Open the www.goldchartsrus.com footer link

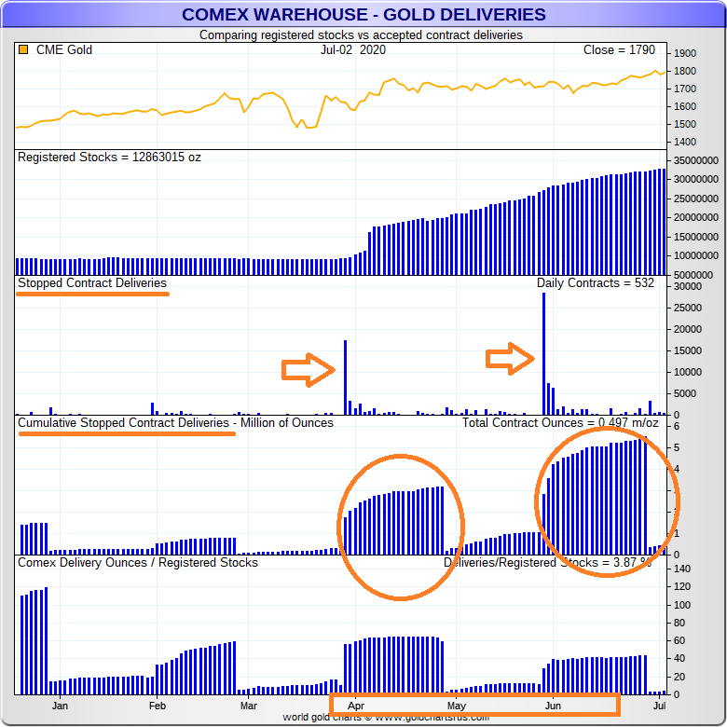pos(432,718)
